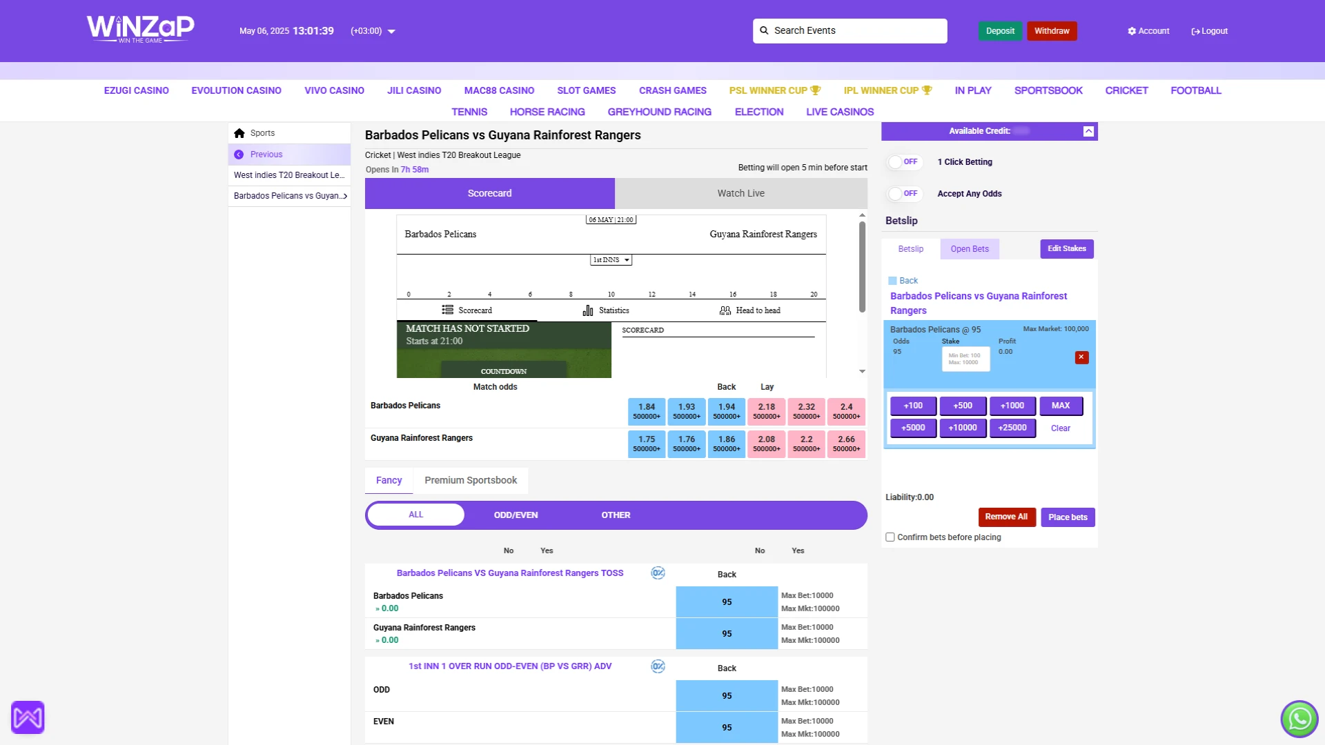Select the Scorecard icon tab in match view
1325x745 pixels.
click(x=446, y=310)
